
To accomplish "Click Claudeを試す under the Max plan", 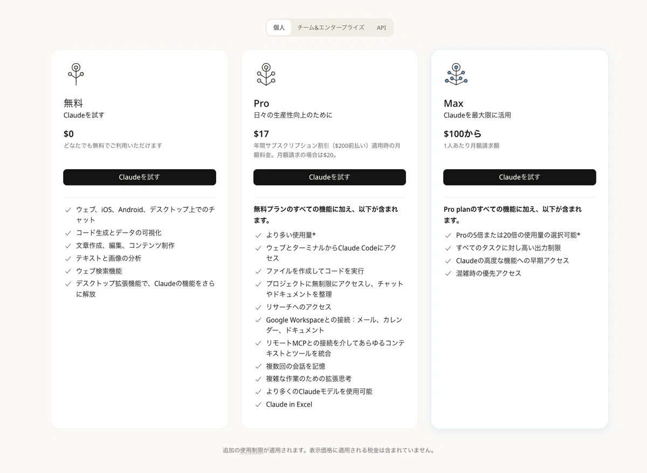I will pos(520,177).
